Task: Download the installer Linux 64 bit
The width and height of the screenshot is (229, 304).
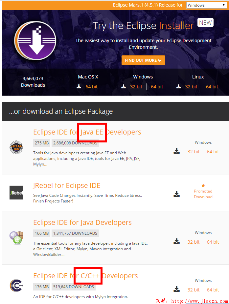Action: (212, 87)
